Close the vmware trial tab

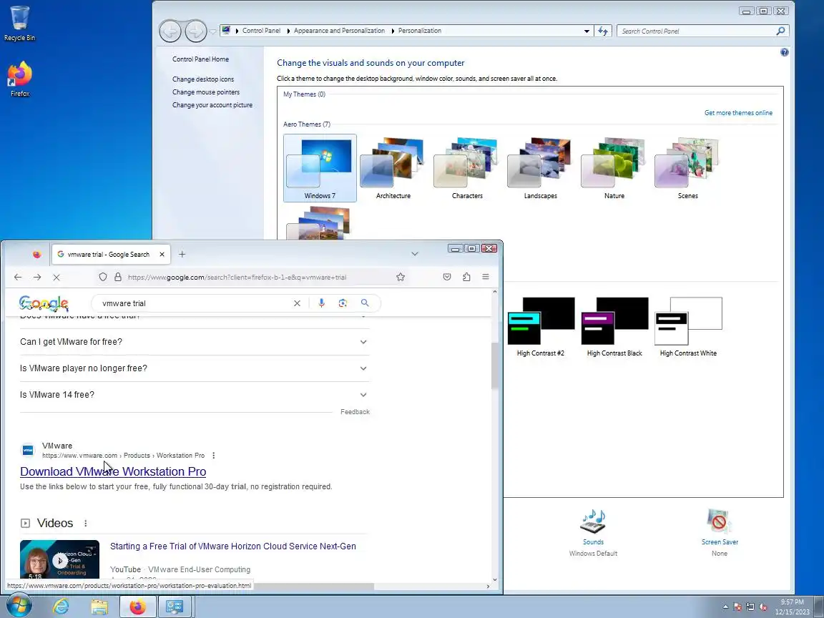coord(162,255)
